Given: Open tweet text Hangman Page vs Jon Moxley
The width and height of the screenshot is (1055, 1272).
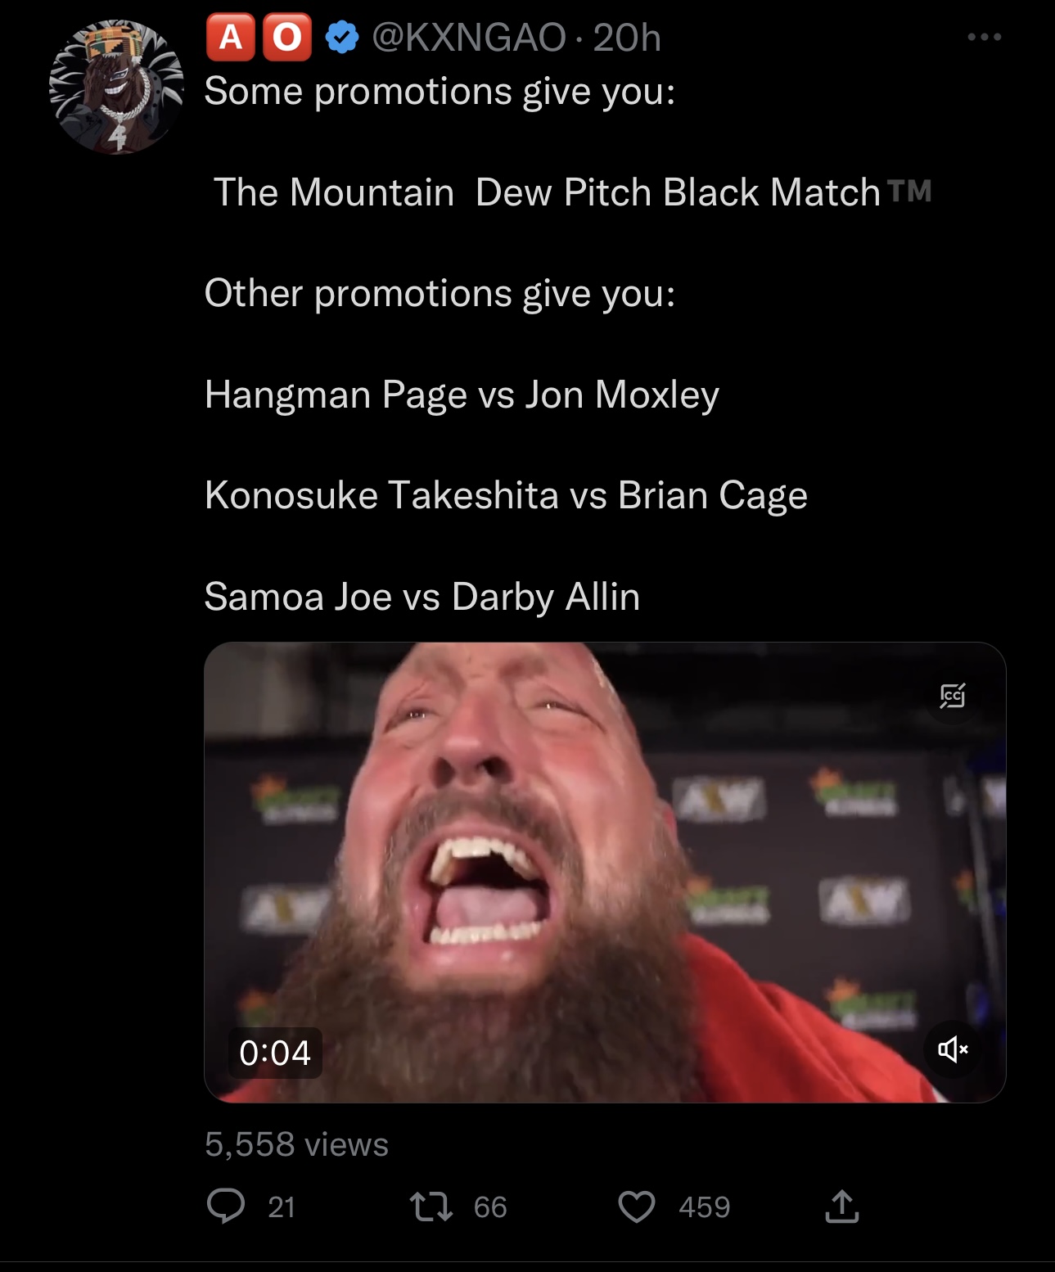Looking at the screenshot, I should click(x=462, y=395).
